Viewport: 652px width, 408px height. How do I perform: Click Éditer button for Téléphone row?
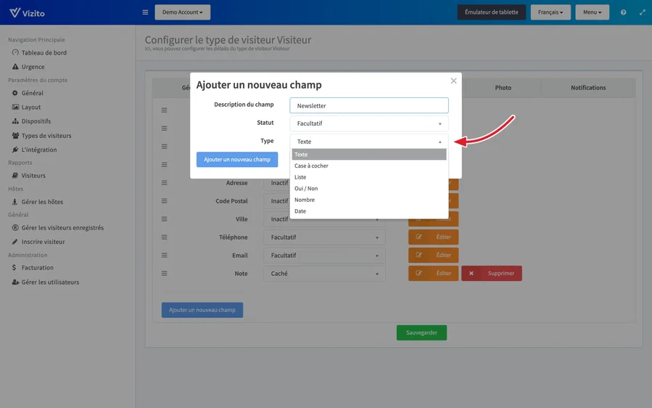pyautogui.click(x=433, y=237)
